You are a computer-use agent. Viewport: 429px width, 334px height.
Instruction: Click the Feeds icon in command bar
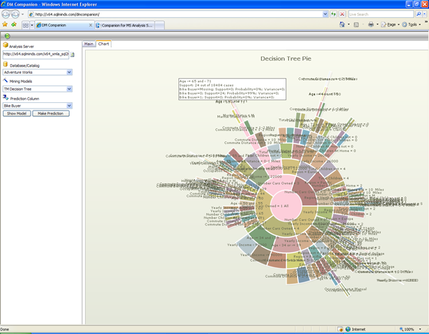pos(357,24)
